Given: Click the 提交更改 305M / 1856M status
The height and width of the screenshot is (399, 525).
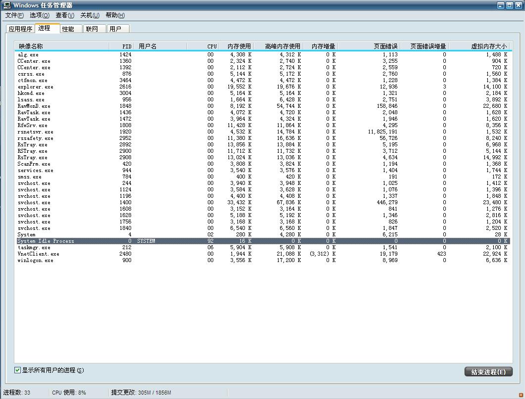Looking at the screenshot, I should [x=141, y=393].
